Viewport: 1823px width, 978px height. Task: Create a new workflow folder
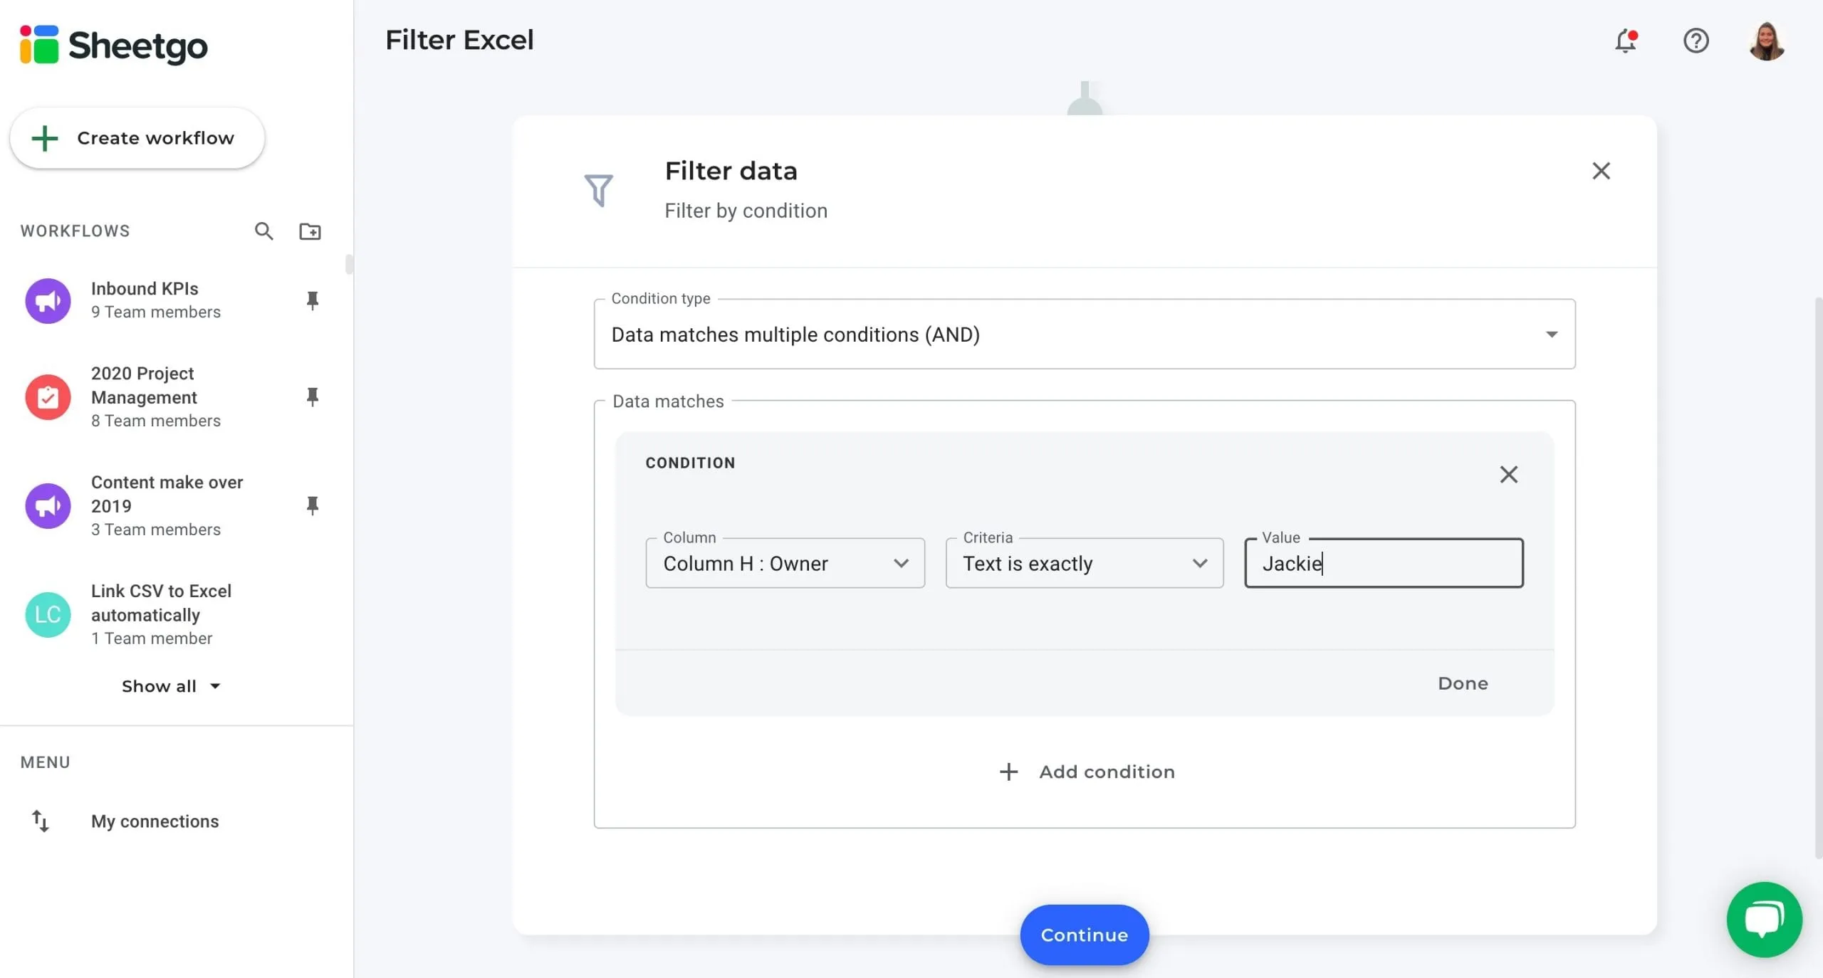(x=310, y=231)
